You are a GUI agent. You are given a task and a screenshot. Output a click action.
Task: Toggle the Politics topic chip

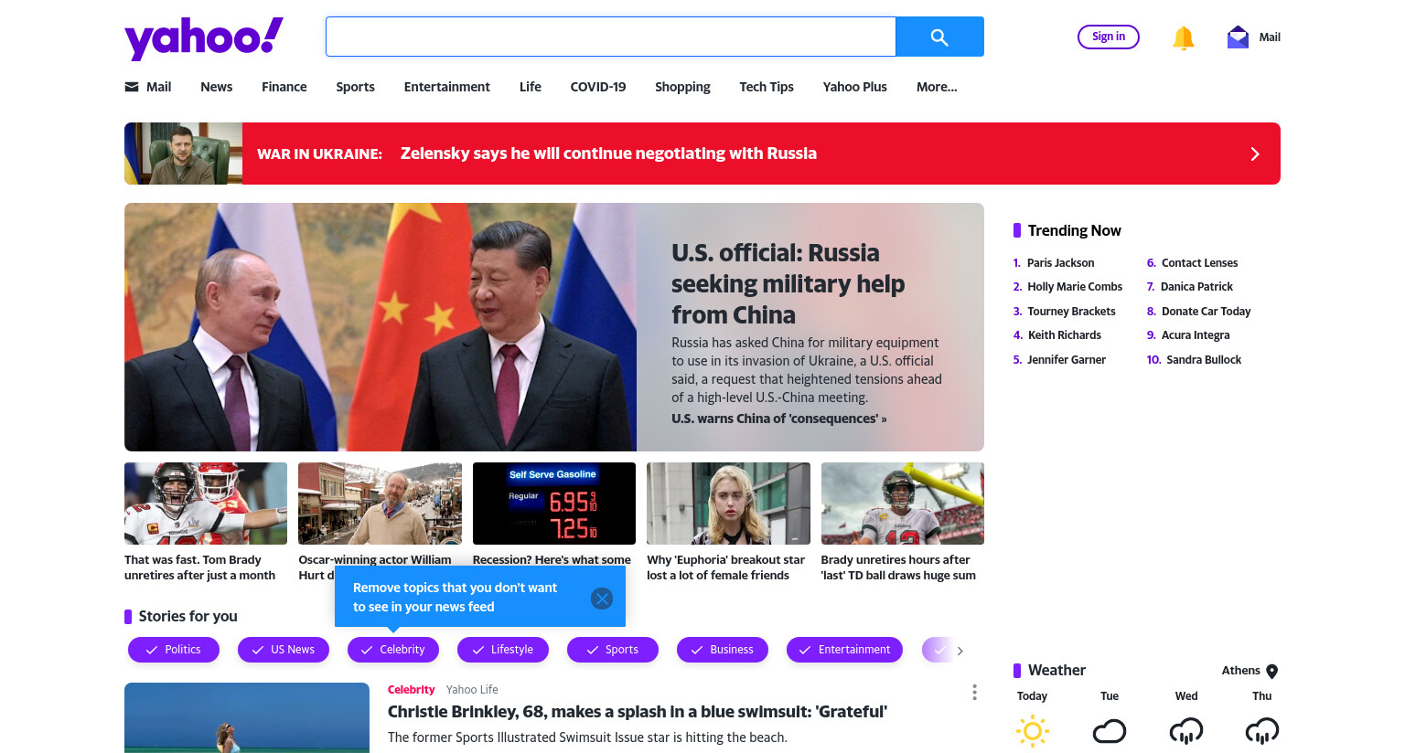pyautogui.click(x=174, y=650)
